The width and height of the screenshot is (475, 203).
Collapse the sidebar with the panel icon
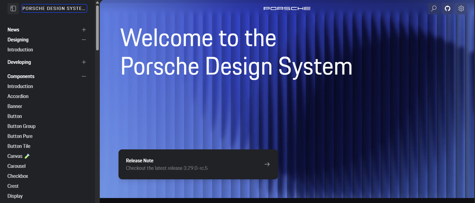tap(13, 8)
